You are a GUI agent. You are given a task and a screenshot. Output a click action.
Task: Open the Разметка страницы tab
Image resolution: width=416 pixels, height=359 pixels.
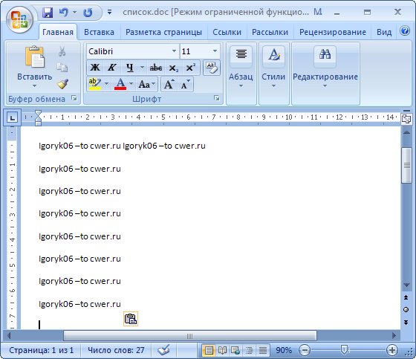163,32
